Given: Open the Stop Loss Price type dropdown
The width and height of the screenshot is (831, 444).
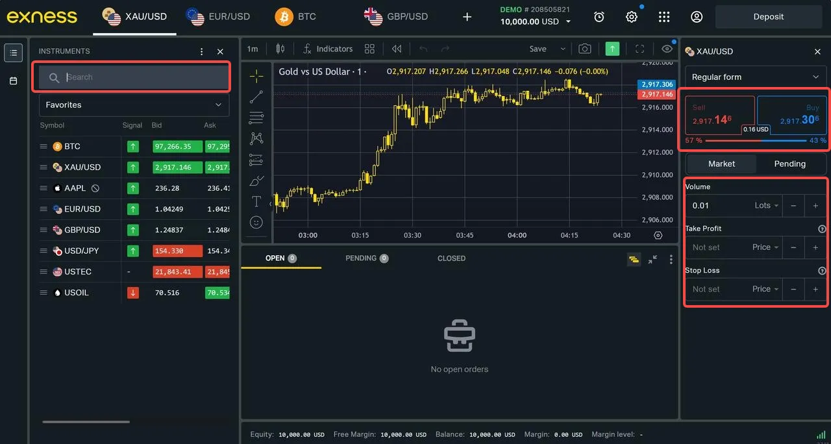Looking at the screenshot, I should 765,289.
